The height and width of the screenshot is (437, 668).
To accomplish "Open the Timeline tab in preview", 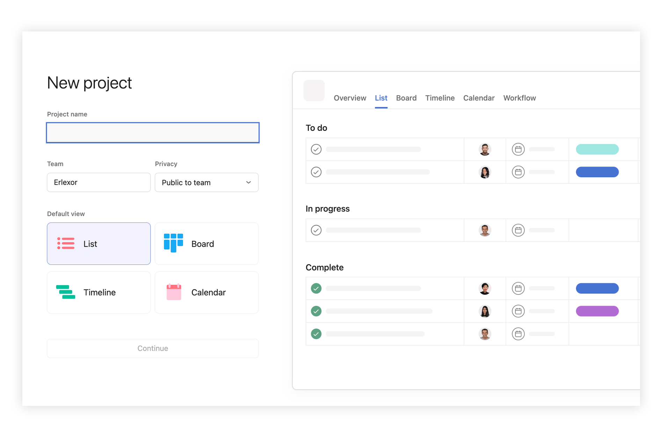I will pos(440,98).
